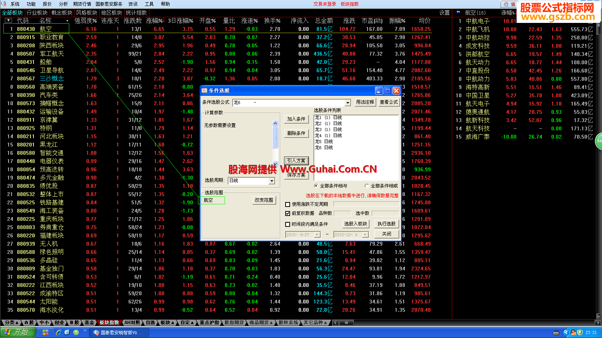This screenshot has width=602, height=338.
Task: Expand the 板块 bottom tab menu
Action: 167,323
